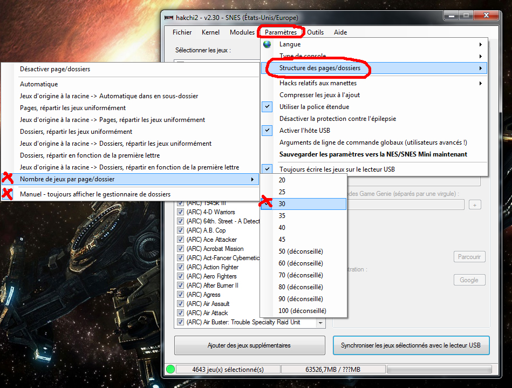512x388 pixels.
Task: Choose 50 (déconseillé) games per page
Action: tap(303, 251)
